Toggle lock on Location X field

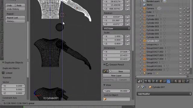(128, 1)
